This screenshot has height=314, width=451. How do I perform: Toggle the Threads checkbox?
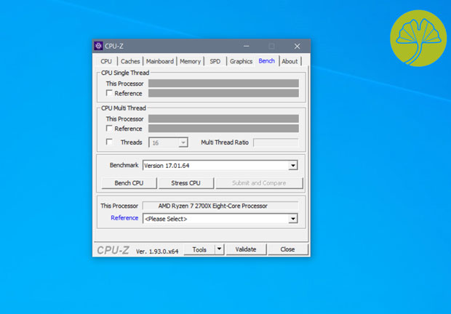pyautogui.click(x=110, y=142)
